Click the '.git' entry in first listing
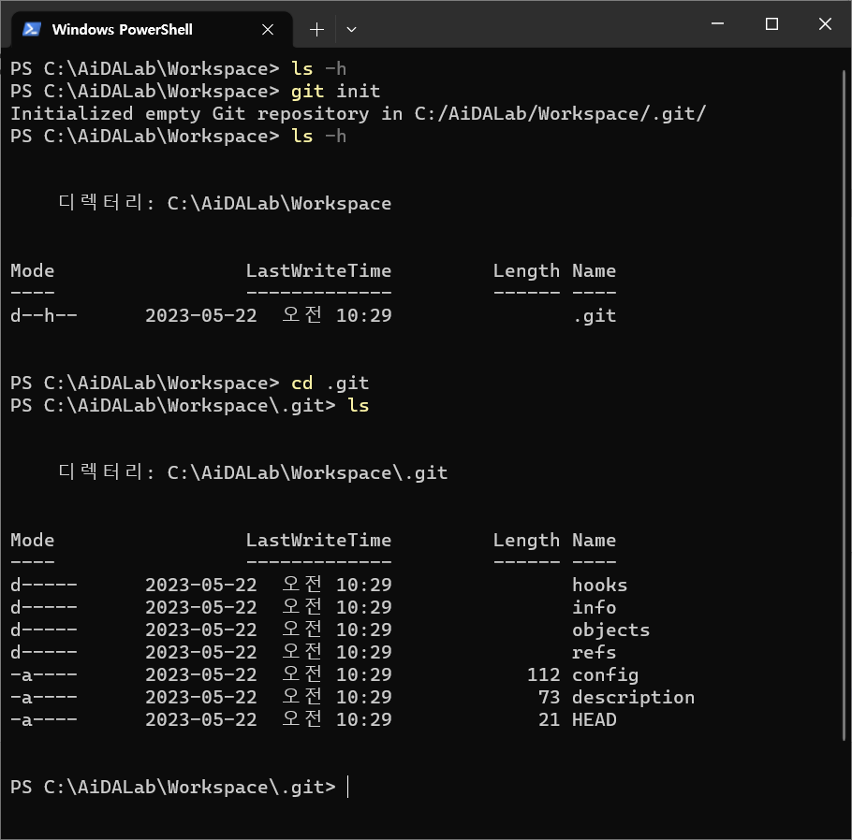Screen dimensions: 852x840 (595, 315)
